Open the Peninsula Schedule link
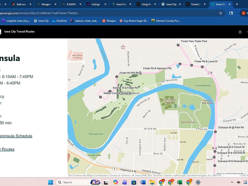This screenshot has height=186, width=248. point(16,136)
